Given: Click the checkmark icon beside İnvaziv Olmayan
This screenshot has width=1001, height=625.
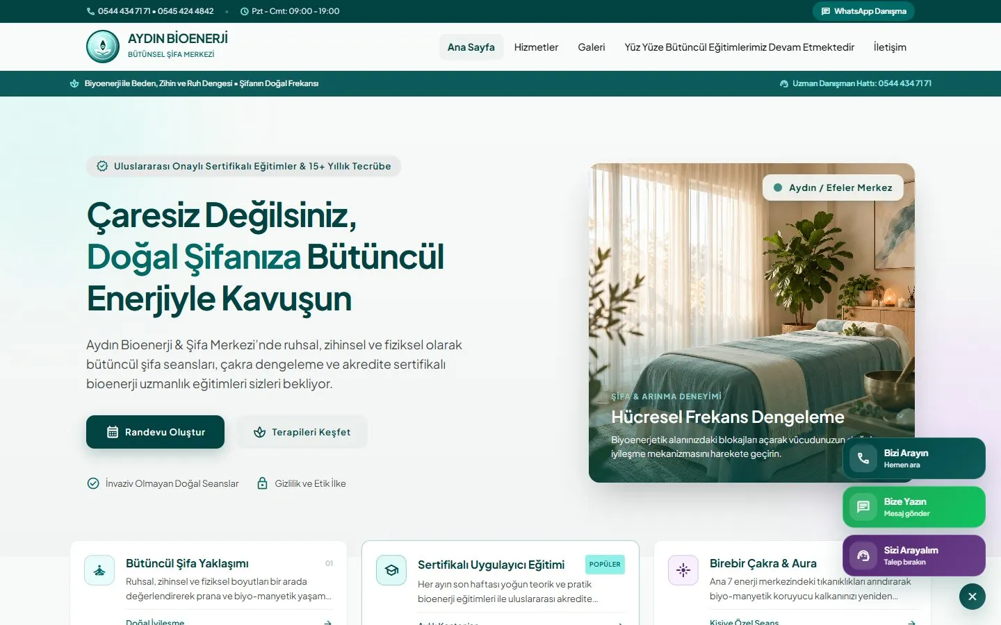Looking at the screenshot, I should point(93,483).
